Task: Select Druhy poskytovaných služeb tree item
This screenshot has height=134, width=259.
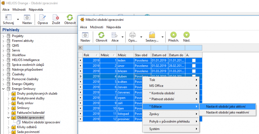Action: coord(37,93)
